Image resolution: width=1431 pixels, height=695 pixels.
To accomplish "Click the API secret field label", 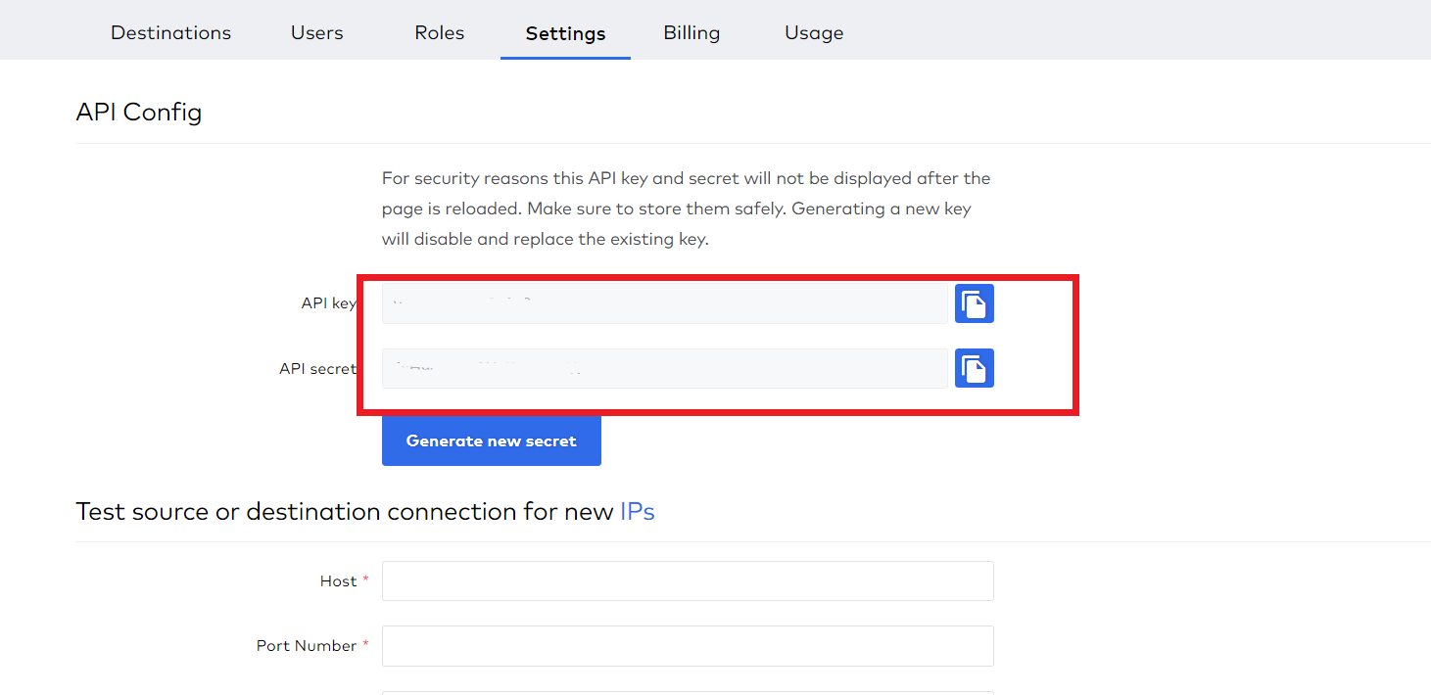I will pyautogui.click(x=317, y=369).
